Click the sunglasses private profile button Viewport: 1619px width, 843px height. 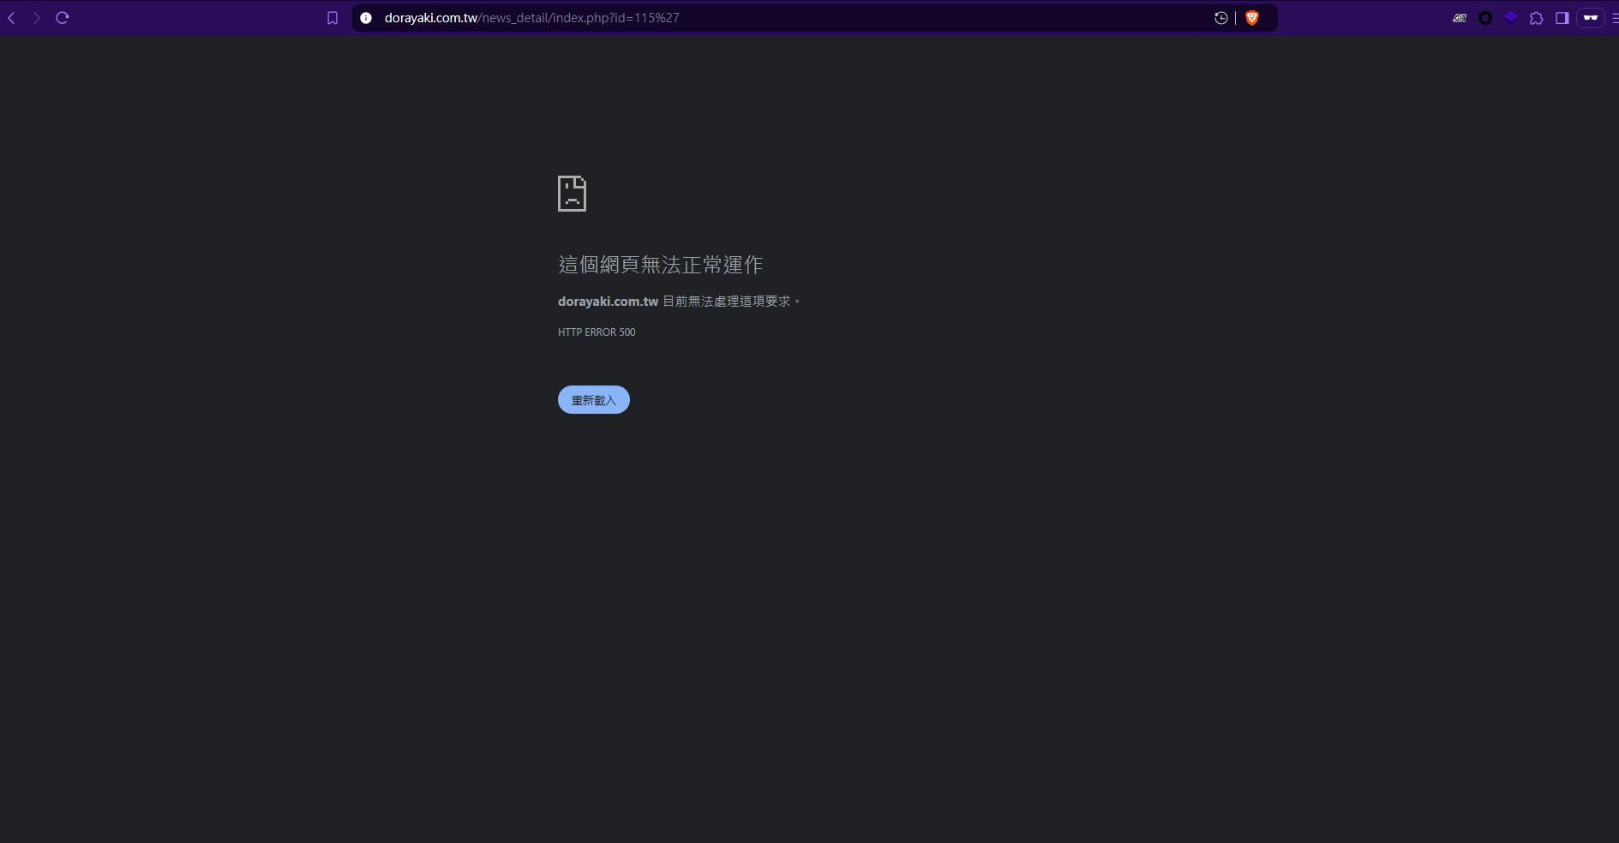1591,18
